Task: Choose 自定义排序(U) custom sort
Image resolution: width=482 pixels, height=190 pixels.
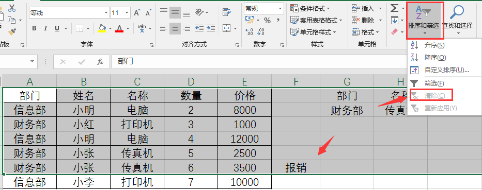Action: [444, 70]
